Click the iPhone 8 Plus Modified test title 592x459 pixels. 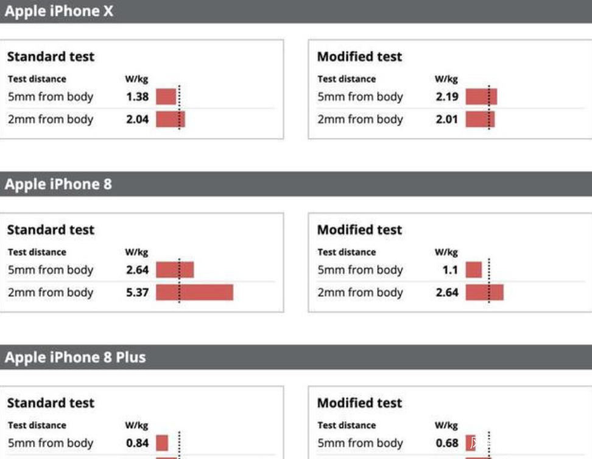point(359,403)
